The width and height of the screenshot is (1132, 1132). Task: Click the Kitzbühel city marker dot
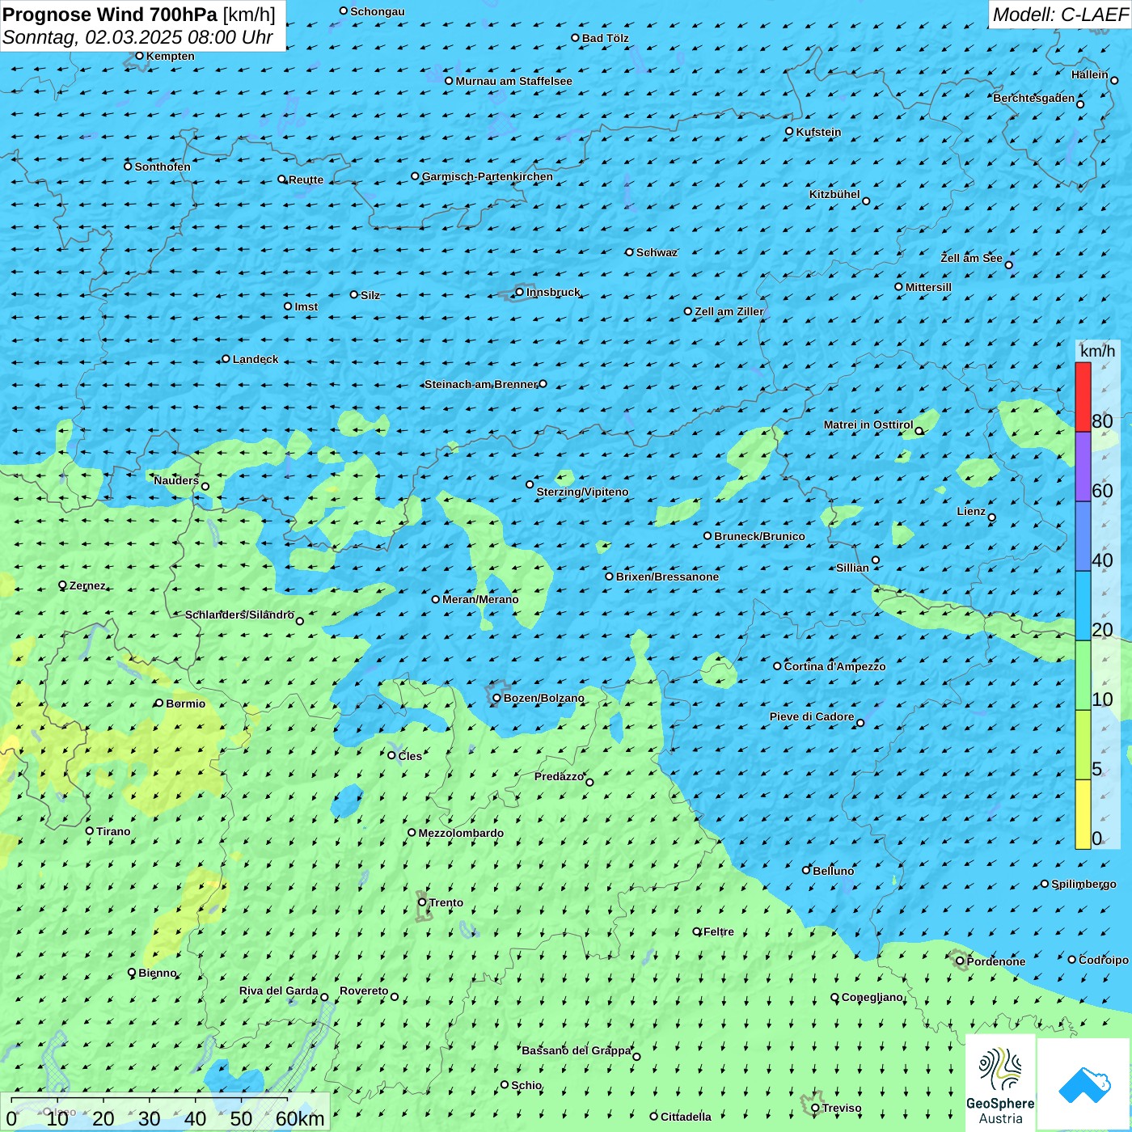pos(866,201)
